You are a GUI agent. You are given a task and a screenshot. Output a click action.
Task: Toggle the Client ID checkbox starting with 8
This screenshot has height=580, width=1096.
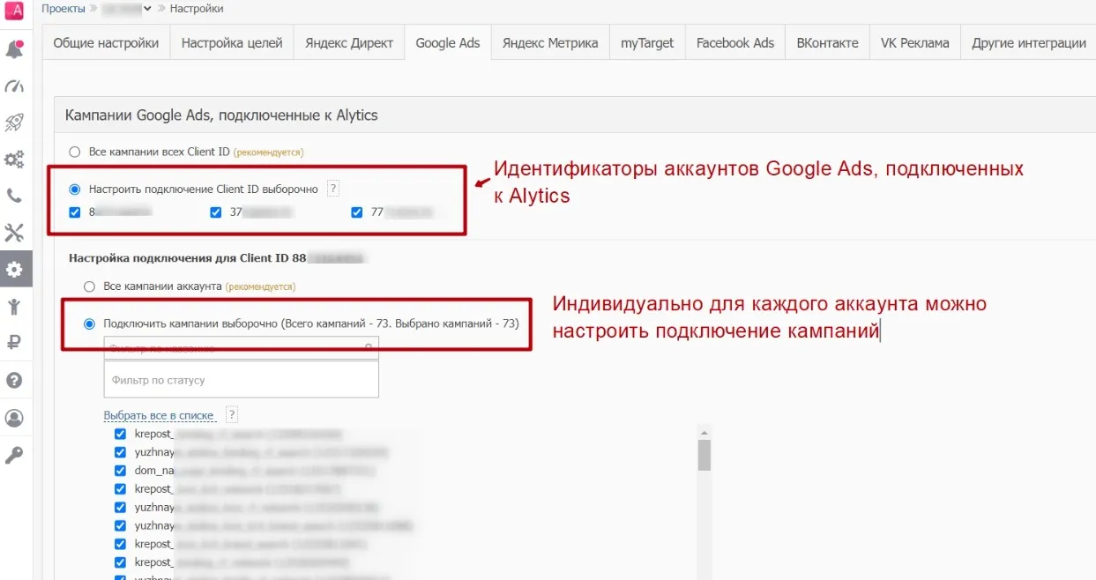coord(75,212)
